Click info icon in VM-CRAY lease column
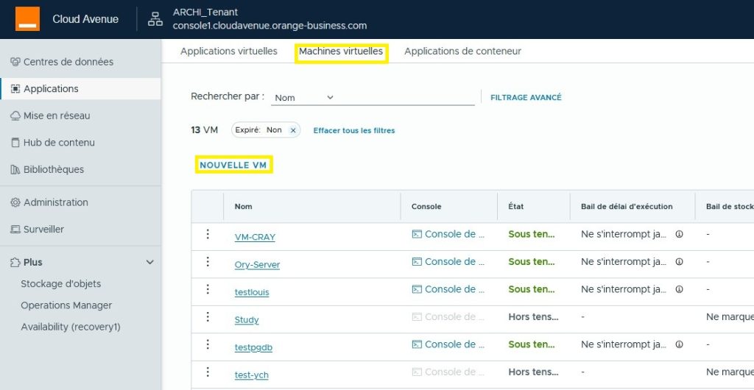Viewport: 754px width, 390px height. coord(679,235)
